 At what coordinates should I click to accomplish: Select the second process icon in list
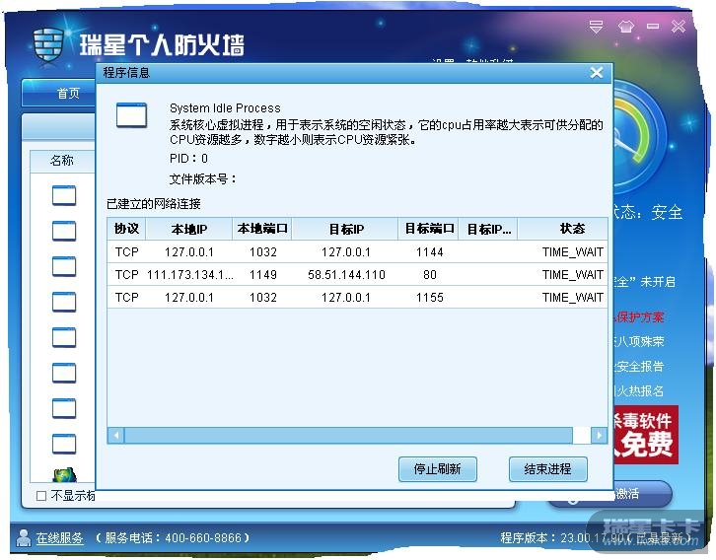64,231
